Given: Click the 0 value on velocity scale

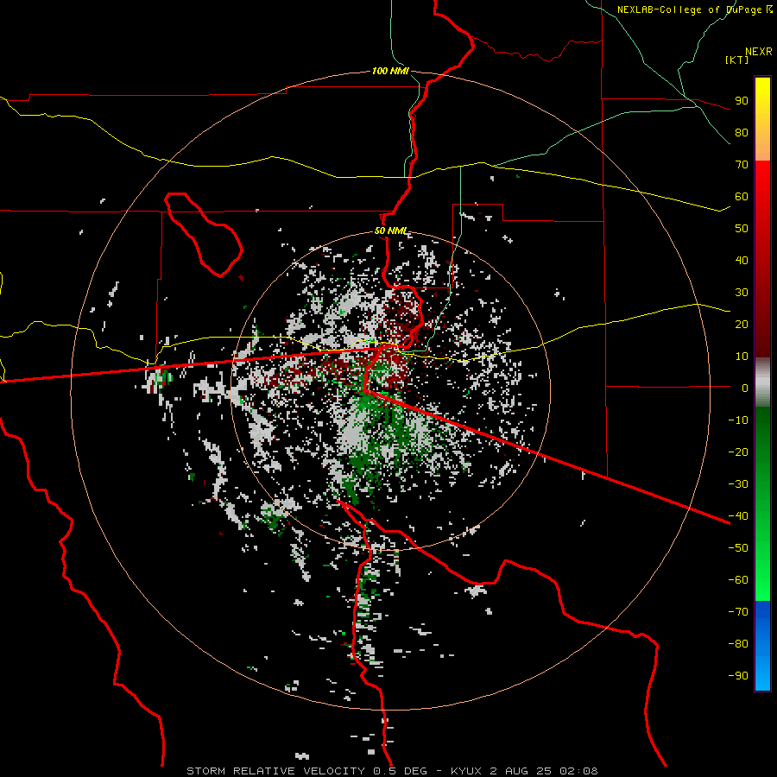Looking at the screenshot, I should click(745, 388).
